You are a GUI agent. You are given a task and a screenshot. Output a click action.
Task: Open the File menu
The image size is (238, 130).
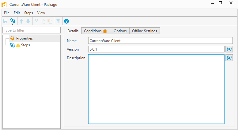pyautogui.click(x=7, y=13)
